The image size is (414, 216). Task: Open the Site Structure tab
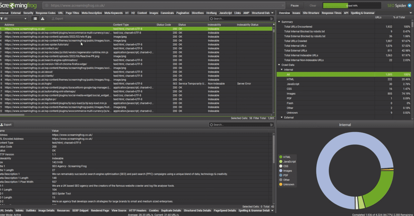(311, 13)
